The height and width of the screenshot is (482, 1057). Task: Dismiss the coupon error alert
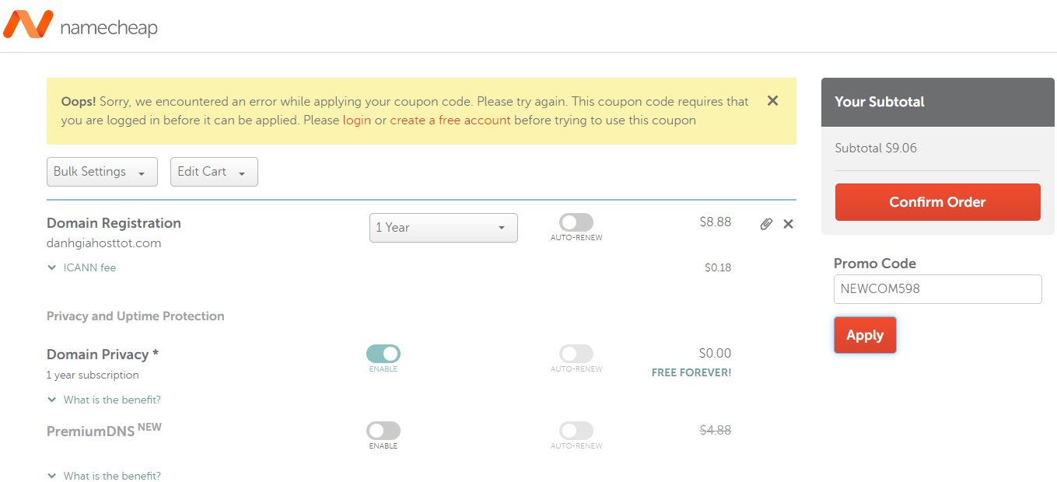[x=772, y=100]
